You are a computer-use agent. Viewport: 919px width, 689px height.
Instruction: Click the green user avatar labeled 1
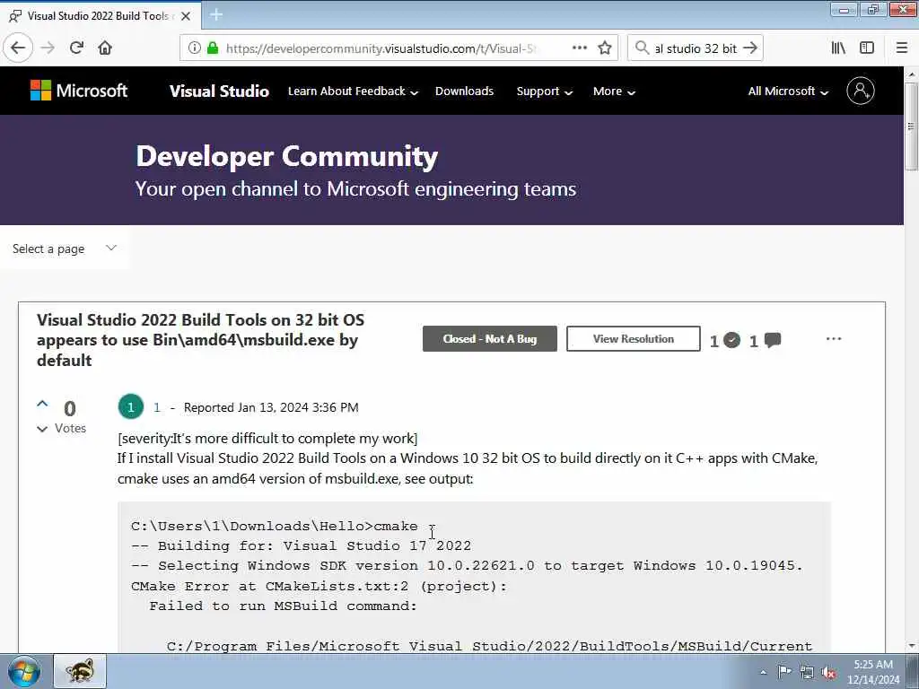(131, 406)
